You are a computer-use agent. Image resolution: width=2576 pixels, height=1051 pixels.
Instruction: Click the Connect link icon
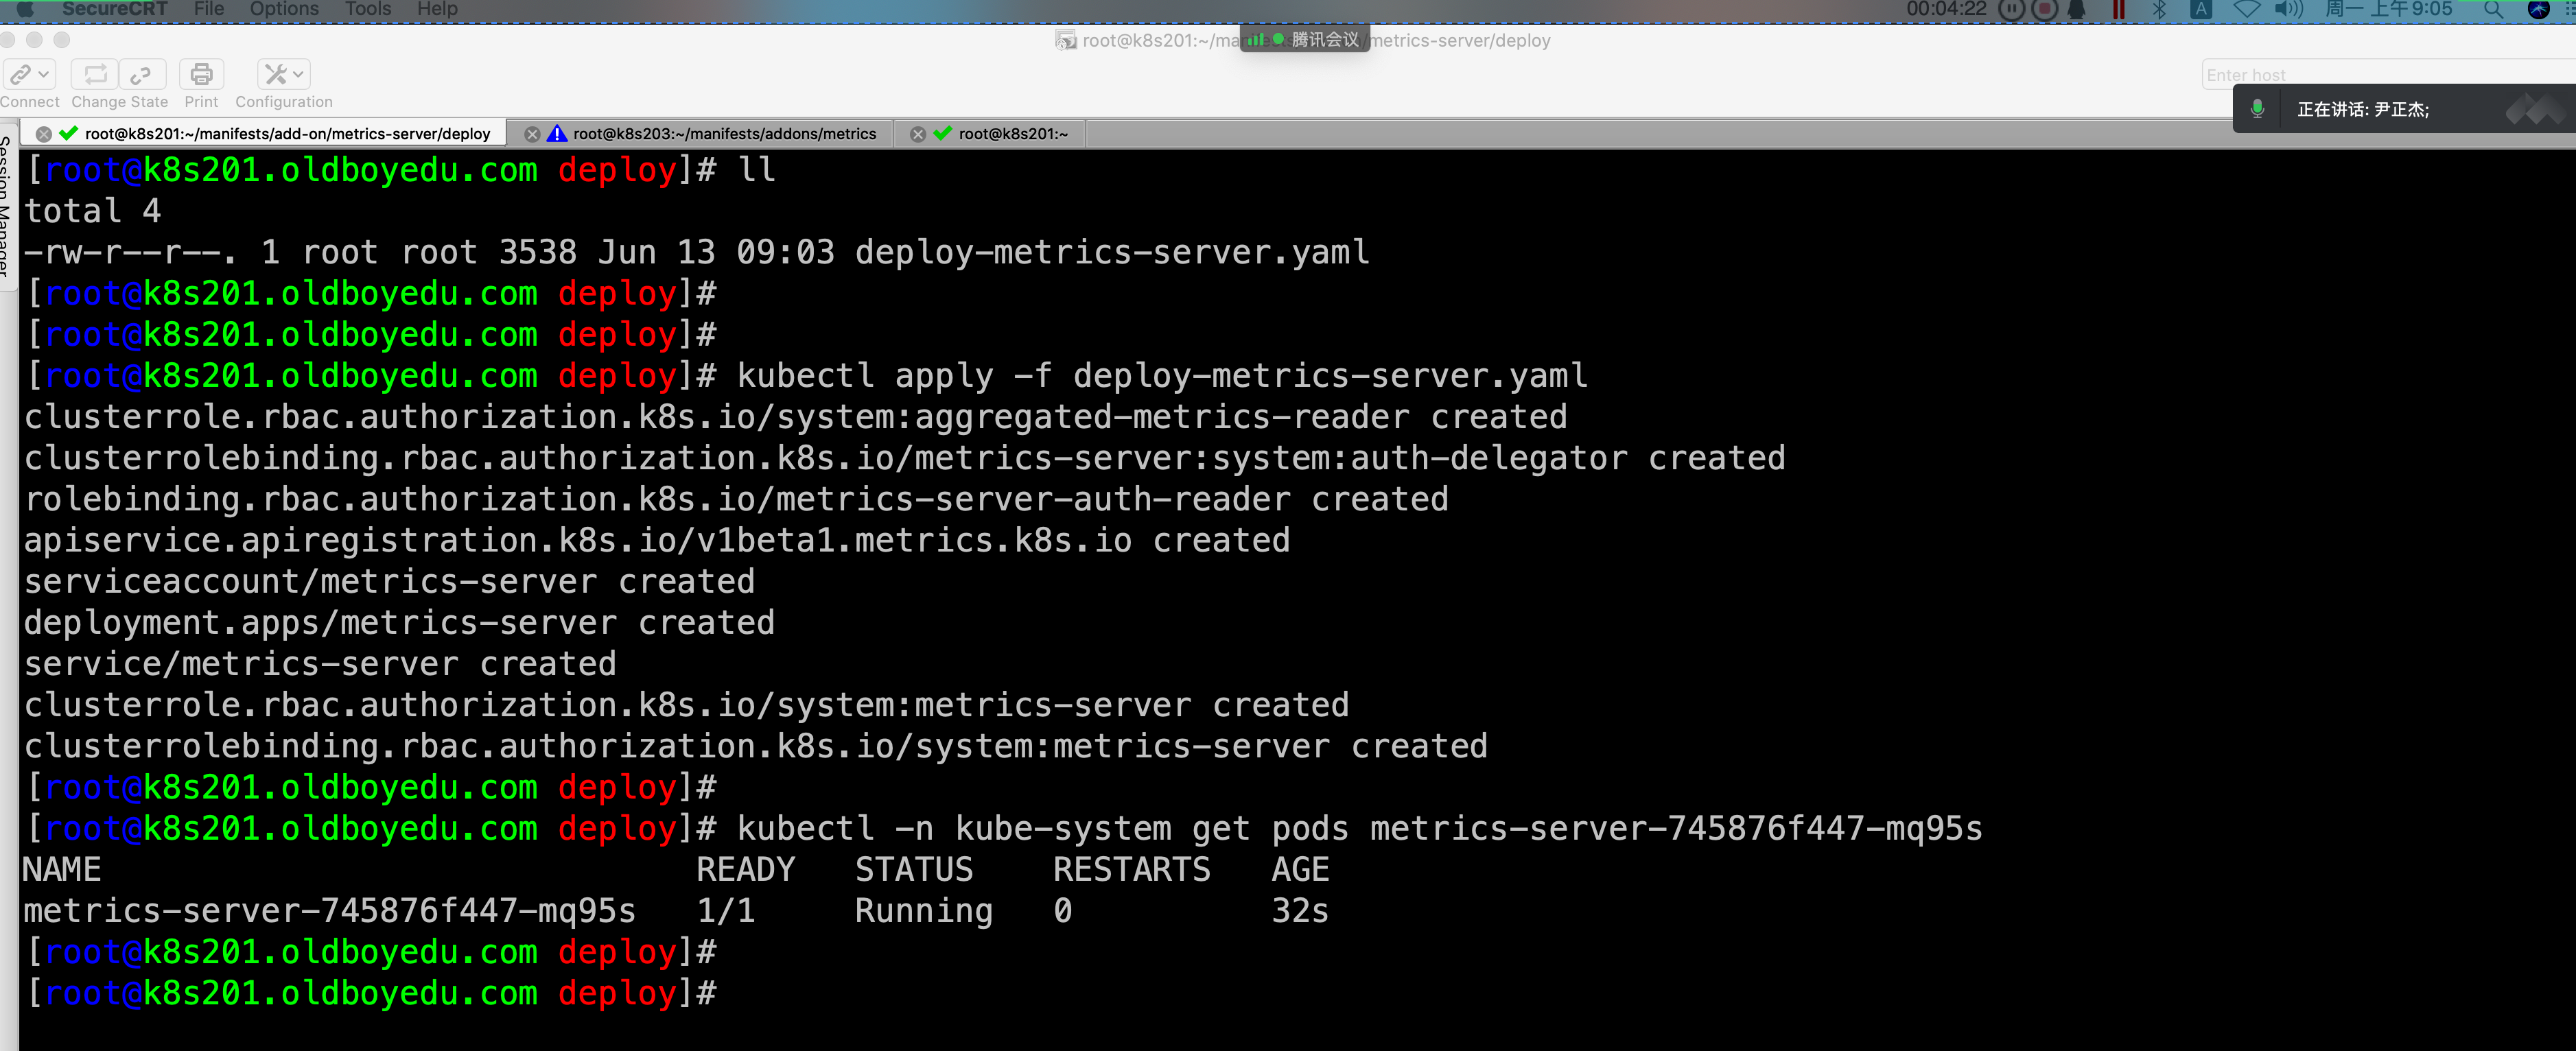pos(20,75)
